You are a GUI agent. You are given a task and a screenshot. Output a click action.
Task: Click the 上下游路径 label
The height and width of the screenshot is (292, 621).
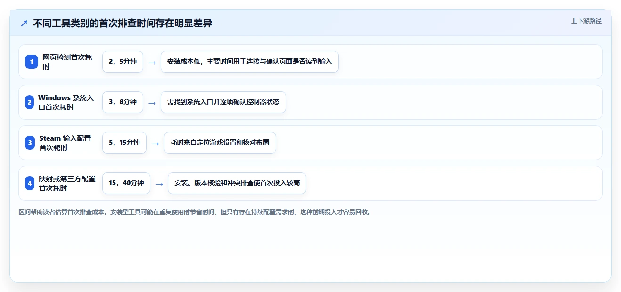[x=586, y=21]
